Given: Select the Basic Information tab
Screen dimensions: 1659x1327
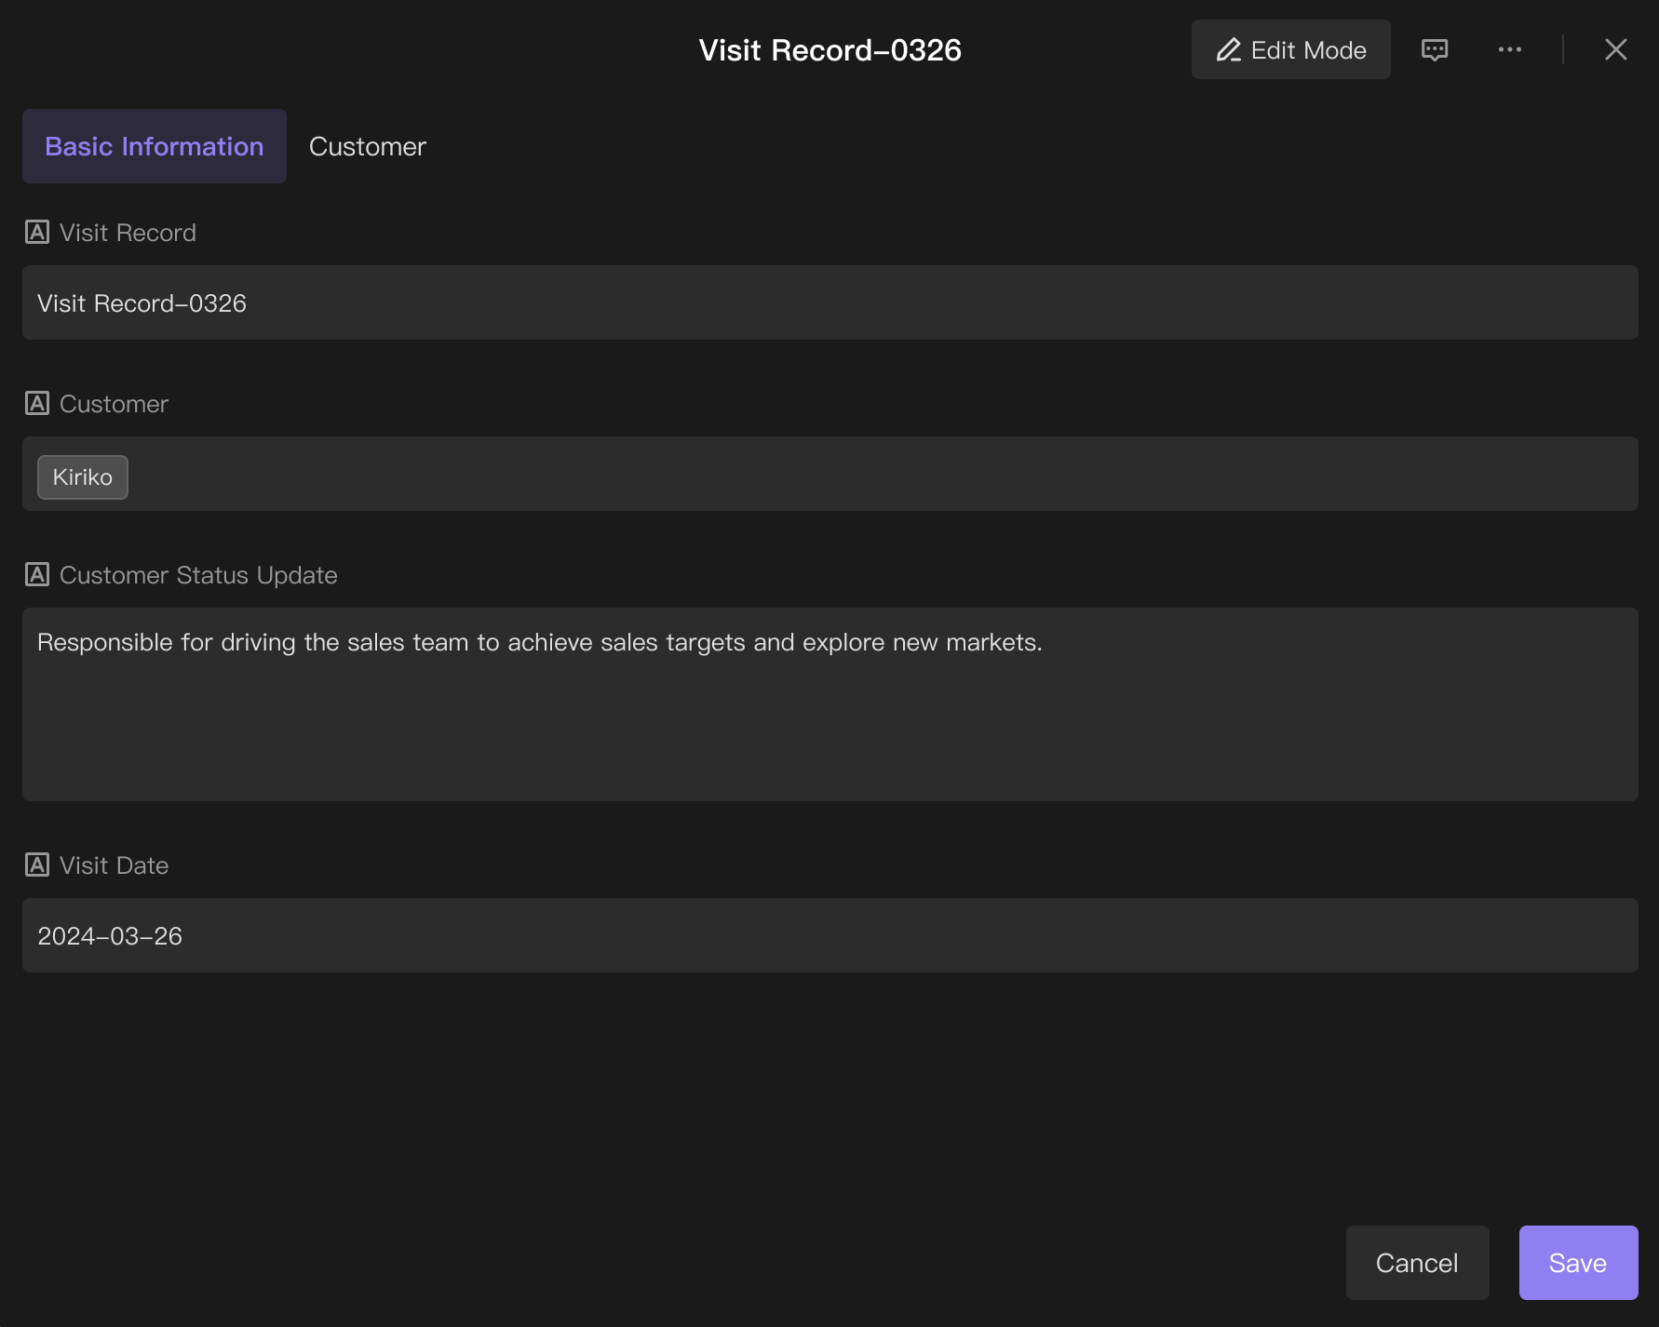Looking at the screenshot, I should click(x=155, y=146).
